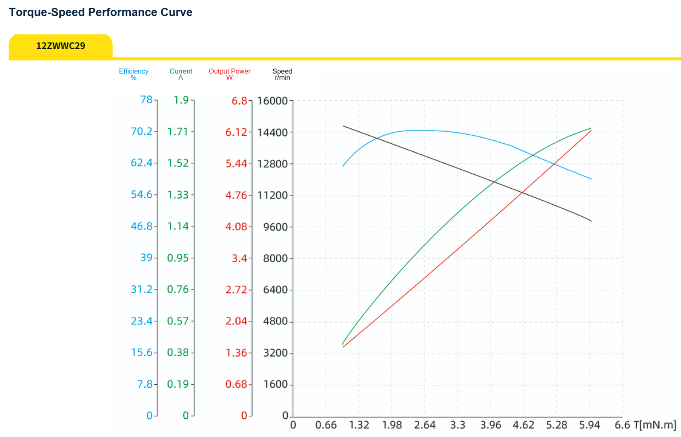Click torque axis value 5.28
The height and width of the screenshot is (437, 681).
(x=557, y=425)
